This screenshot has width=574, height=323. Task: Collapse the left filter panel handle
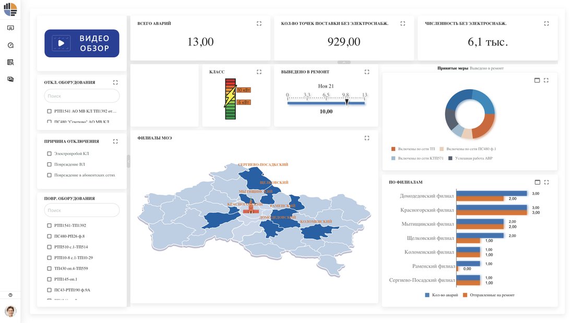(128, 161)
